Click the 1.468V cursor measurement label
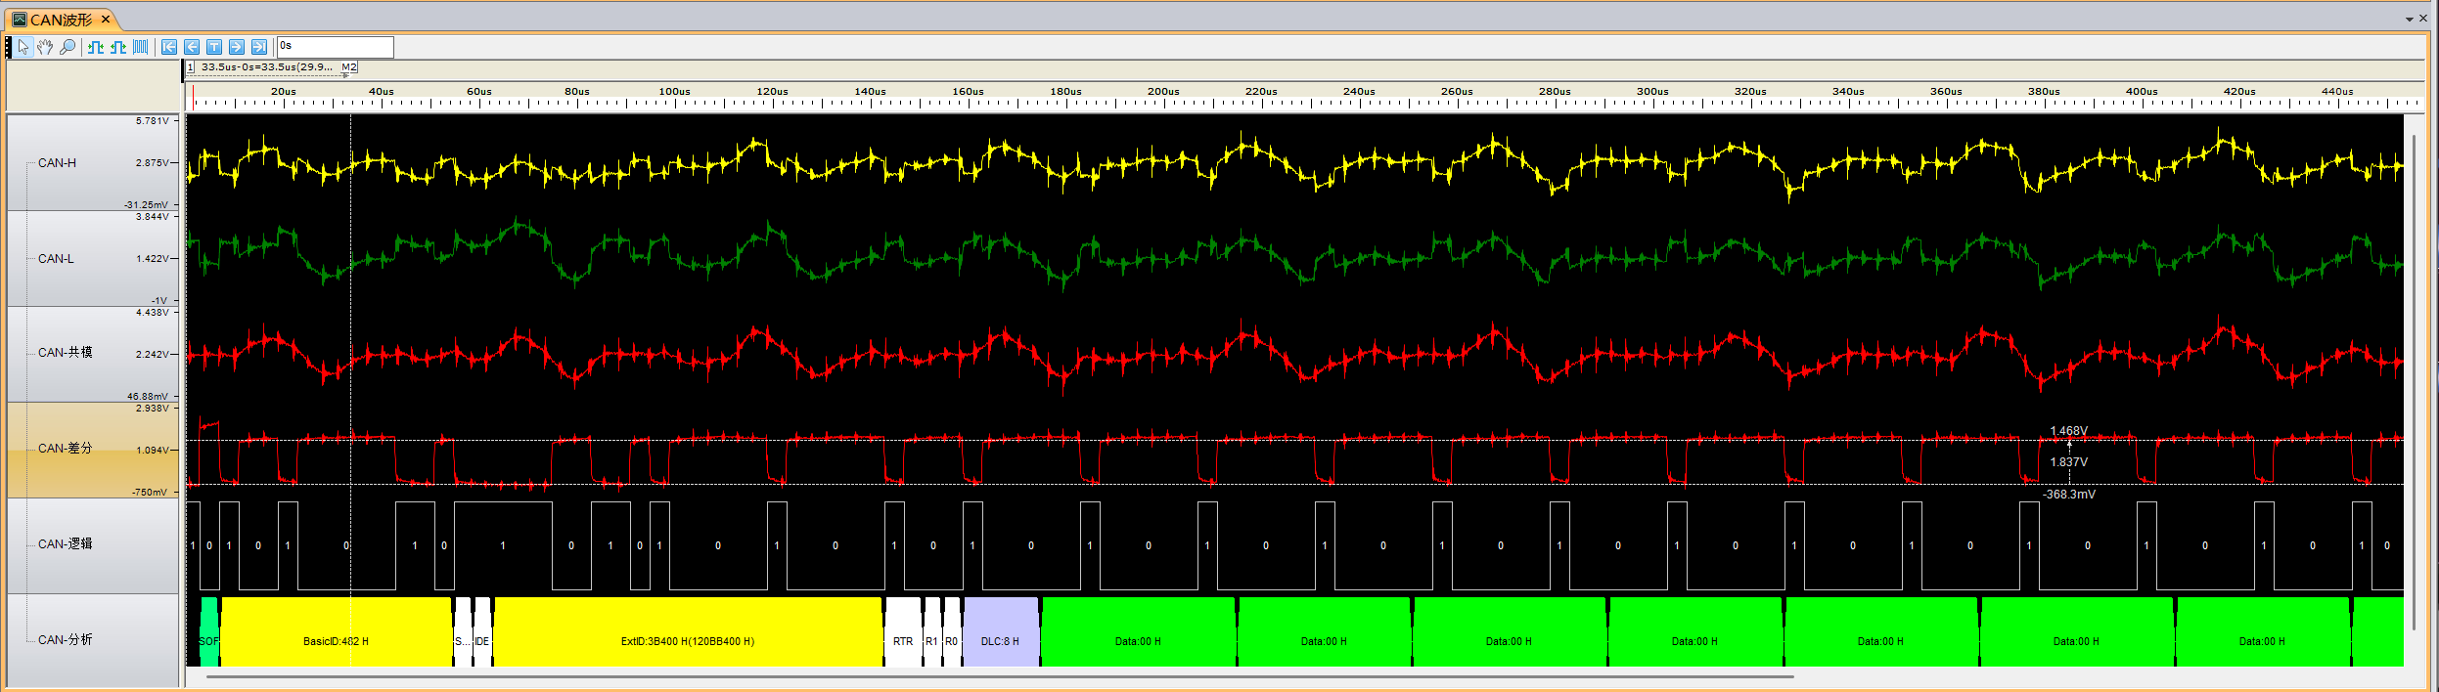Viewport: 2439px width, 692px height. pyautogui.click(x=2068, y=431)
